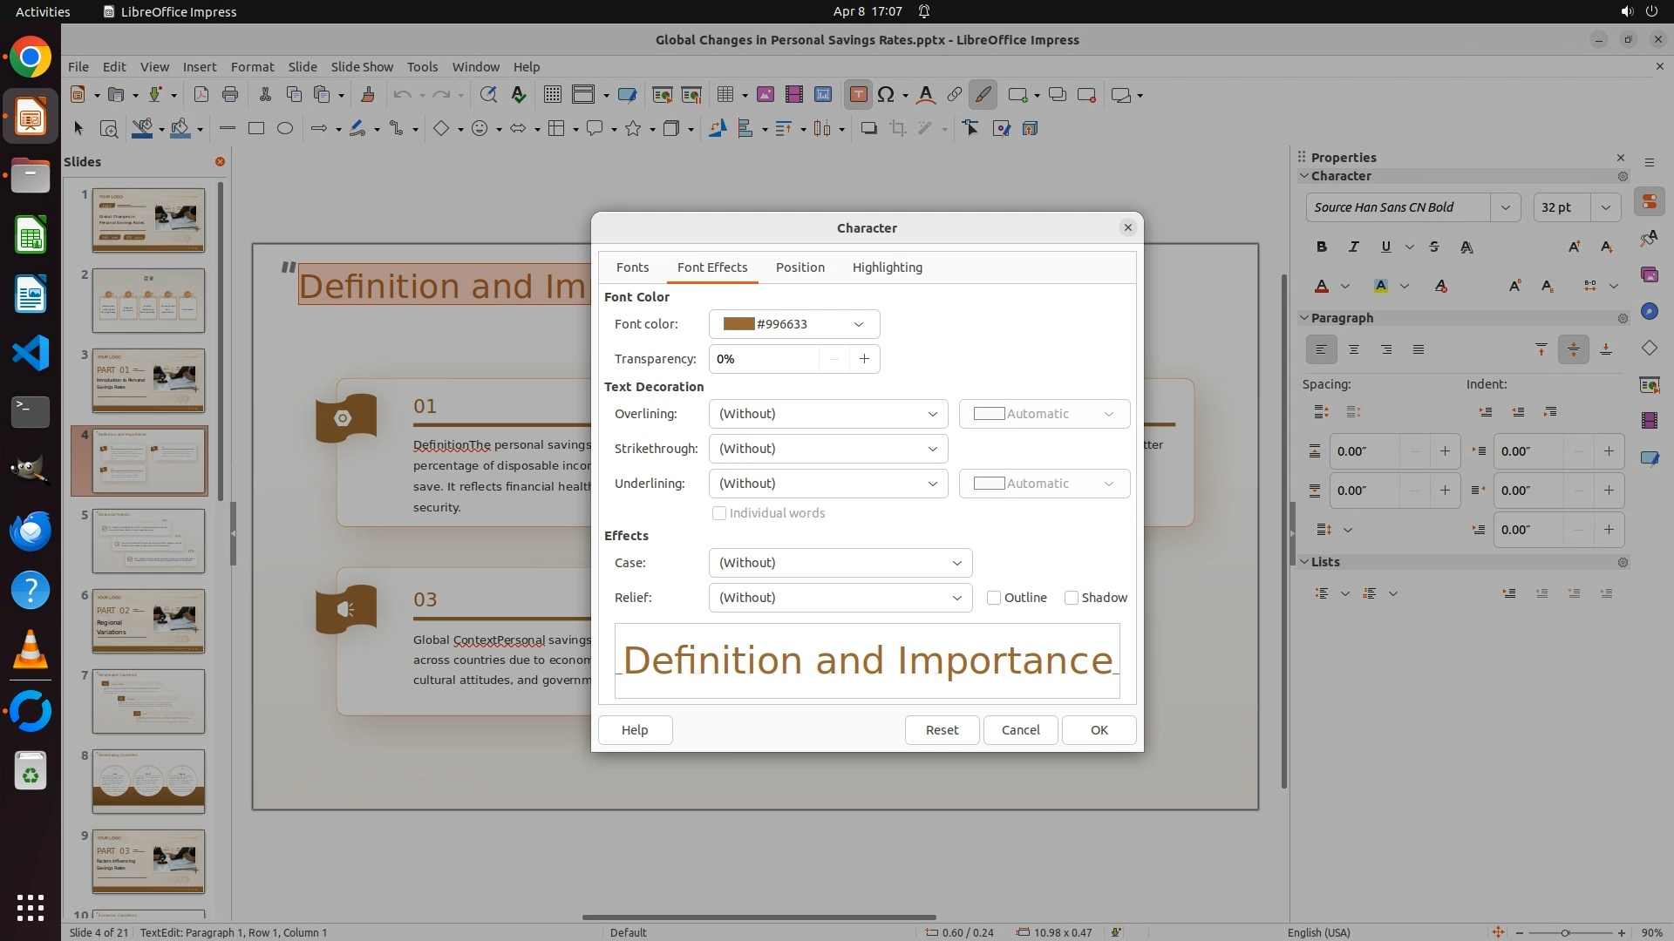Toggle the Individual words checkbox
The height and width of the screenshot is (941, 1674).
click(x=719, y=513)
